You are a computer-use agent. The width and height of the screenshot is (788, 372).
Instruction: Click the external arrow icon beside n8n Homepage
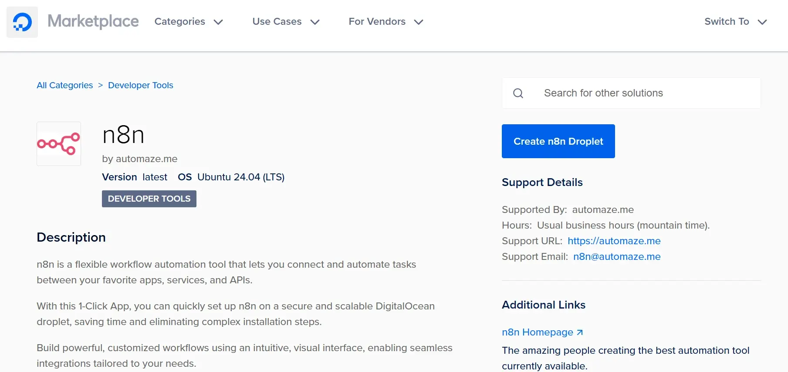coord(580,332)
